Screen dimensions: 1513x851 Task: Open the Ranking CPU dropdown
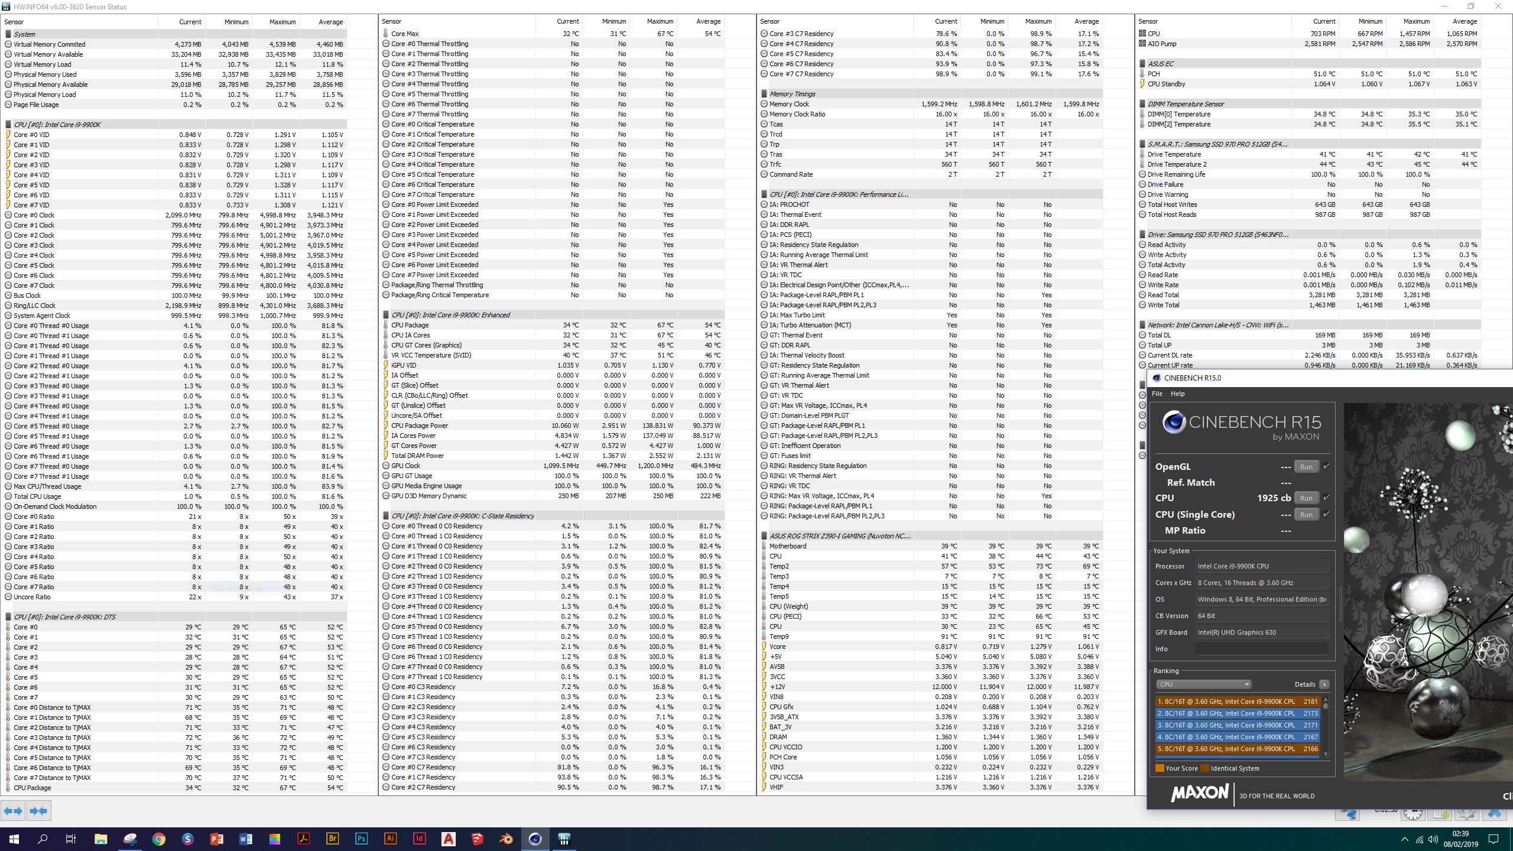click(x=1203, y=684)
